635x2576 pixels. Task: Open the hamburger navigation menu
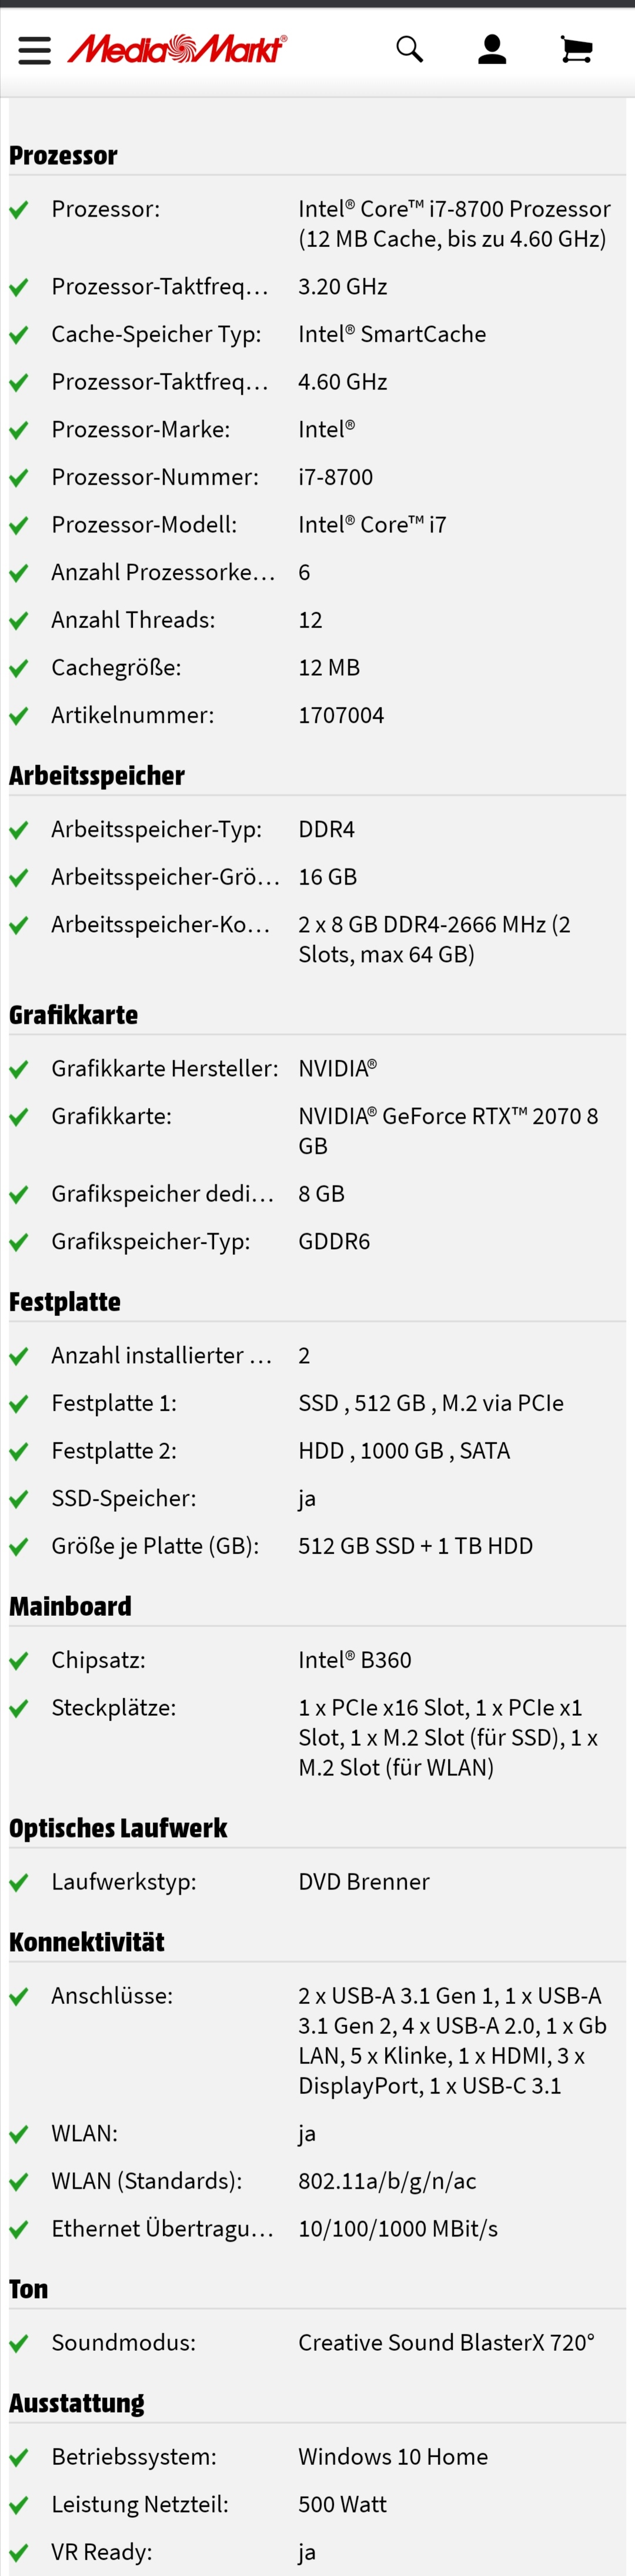pos(33,48)
